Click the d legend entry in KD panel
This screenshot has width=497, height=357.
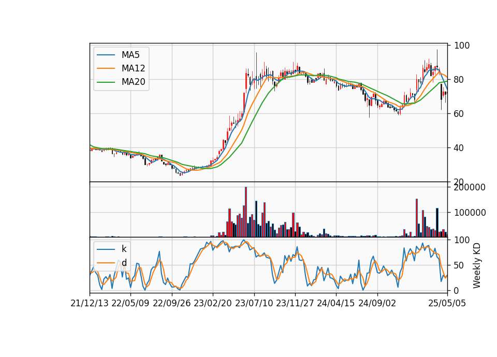point(124,263)
